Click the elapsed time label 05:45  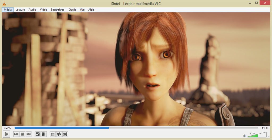click(7, 128)
